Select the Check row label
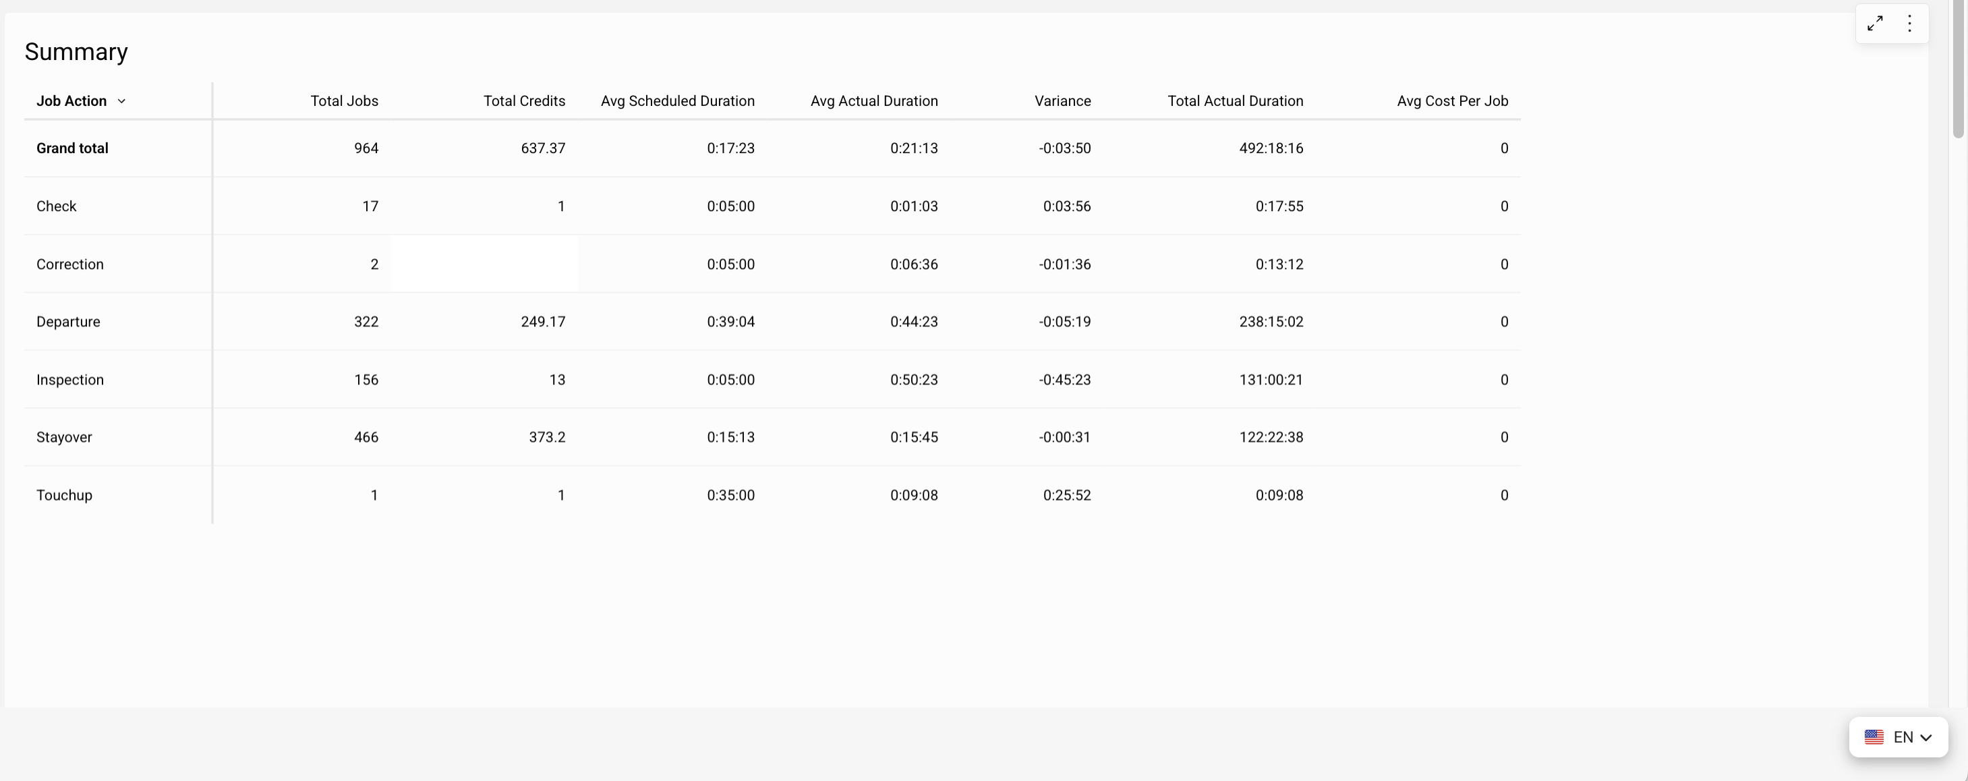Viewport: 1968px width, 781px height. tap(57, 206)
